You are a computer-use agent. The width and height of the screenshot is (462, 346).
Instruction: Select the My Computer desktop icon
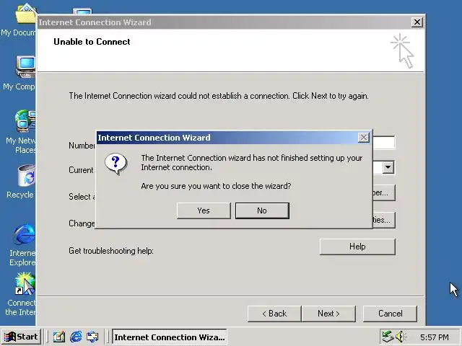coord(19,74)
